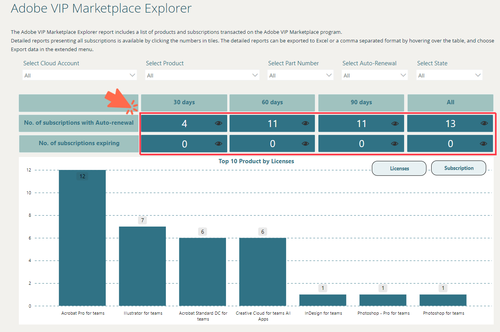Click the No. of subscriptions with Auto-renewal label
The width and height of the screenshot is (500, 332).
(79, 123)
